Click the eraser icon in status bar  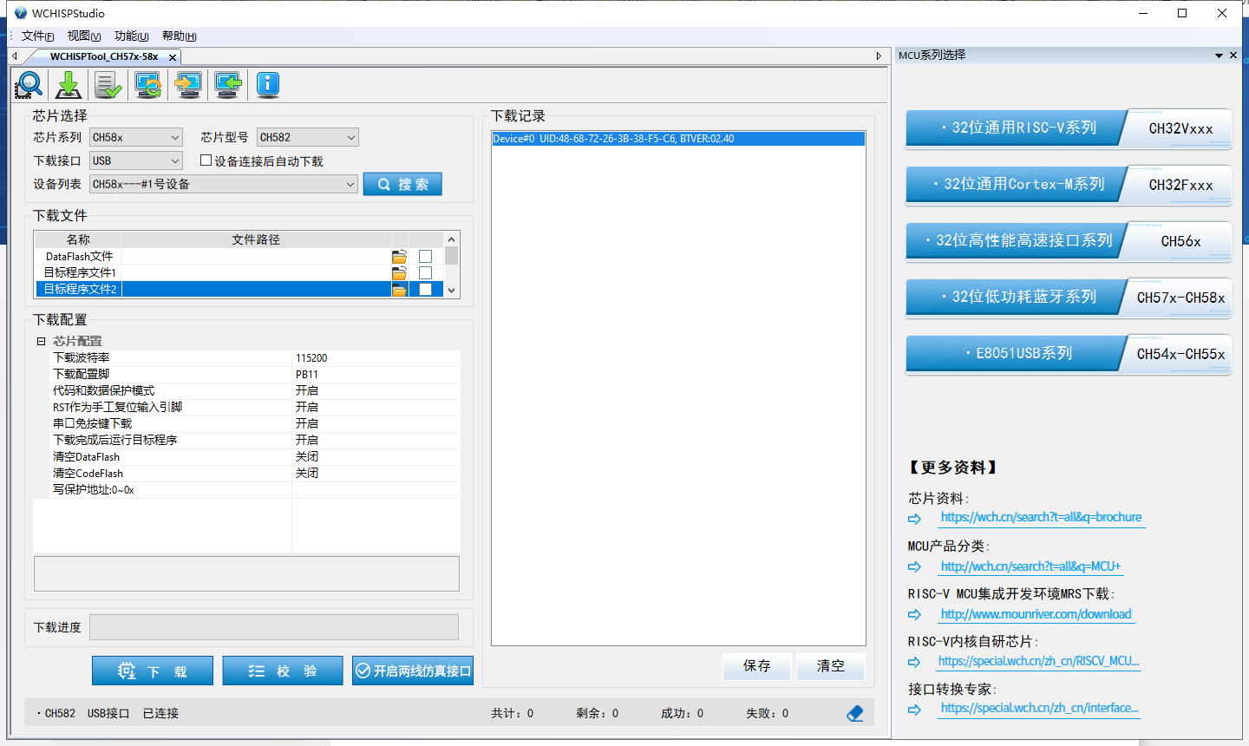(x=854, y=713)
